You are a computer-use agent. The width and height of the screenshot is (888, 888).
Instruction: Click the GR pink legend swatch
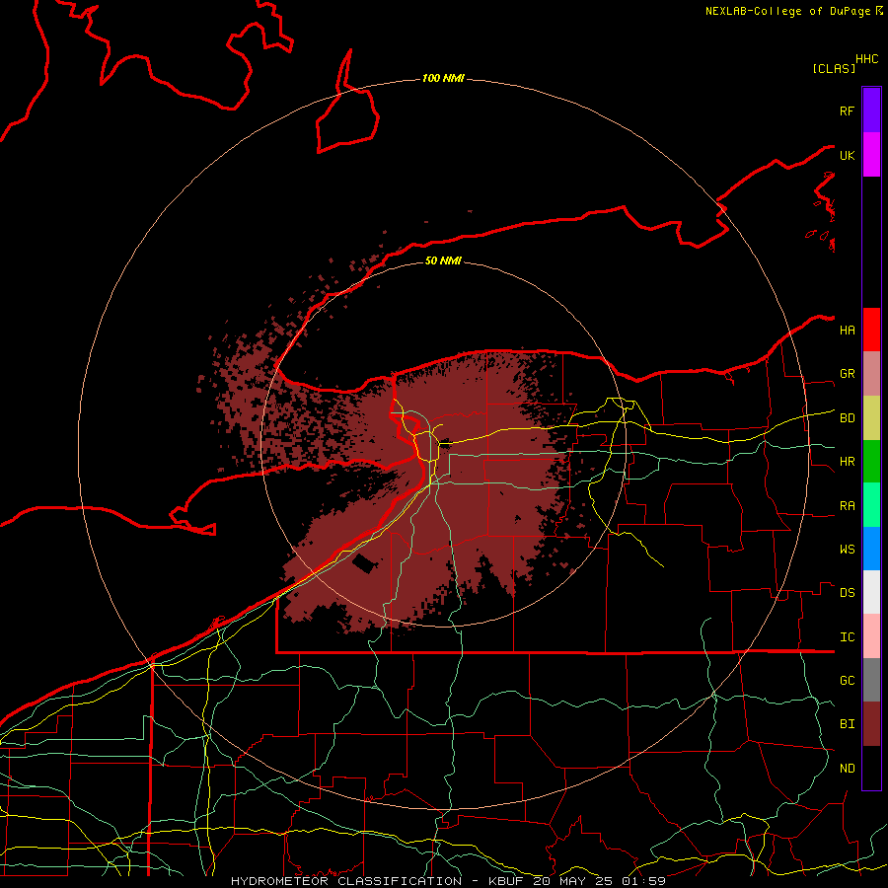(x=871, y=374)
